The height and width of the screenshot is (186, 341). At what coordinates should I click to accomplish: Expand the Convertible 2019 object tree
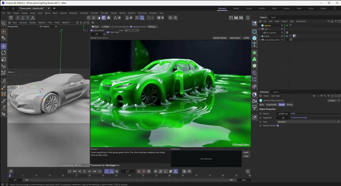click(260, 40)
